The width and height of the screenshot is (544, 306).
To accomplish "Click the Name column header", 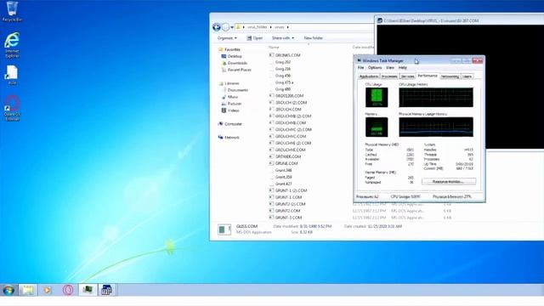I will 274,48.
